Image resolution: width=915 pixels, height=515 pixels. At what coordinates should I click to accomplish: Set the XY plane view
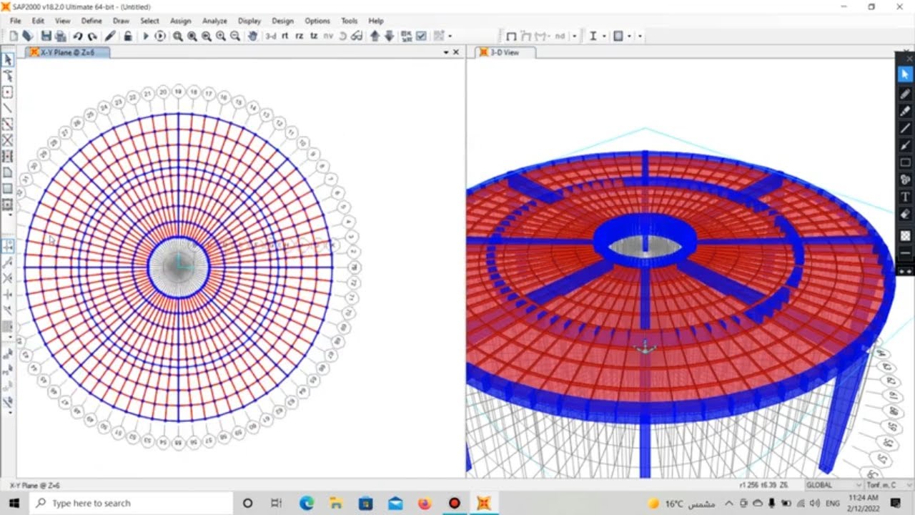tap(285, 36)
